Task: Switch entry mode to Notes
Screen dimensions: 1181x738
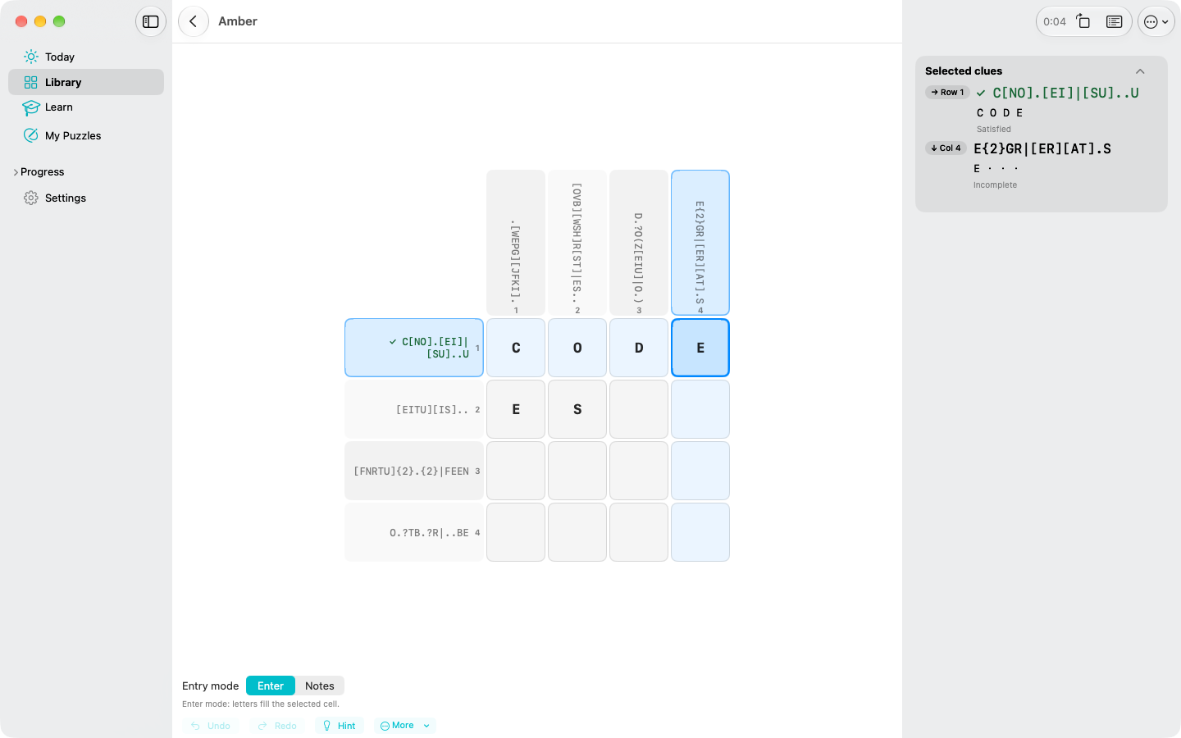Action: tap(320, 686)
